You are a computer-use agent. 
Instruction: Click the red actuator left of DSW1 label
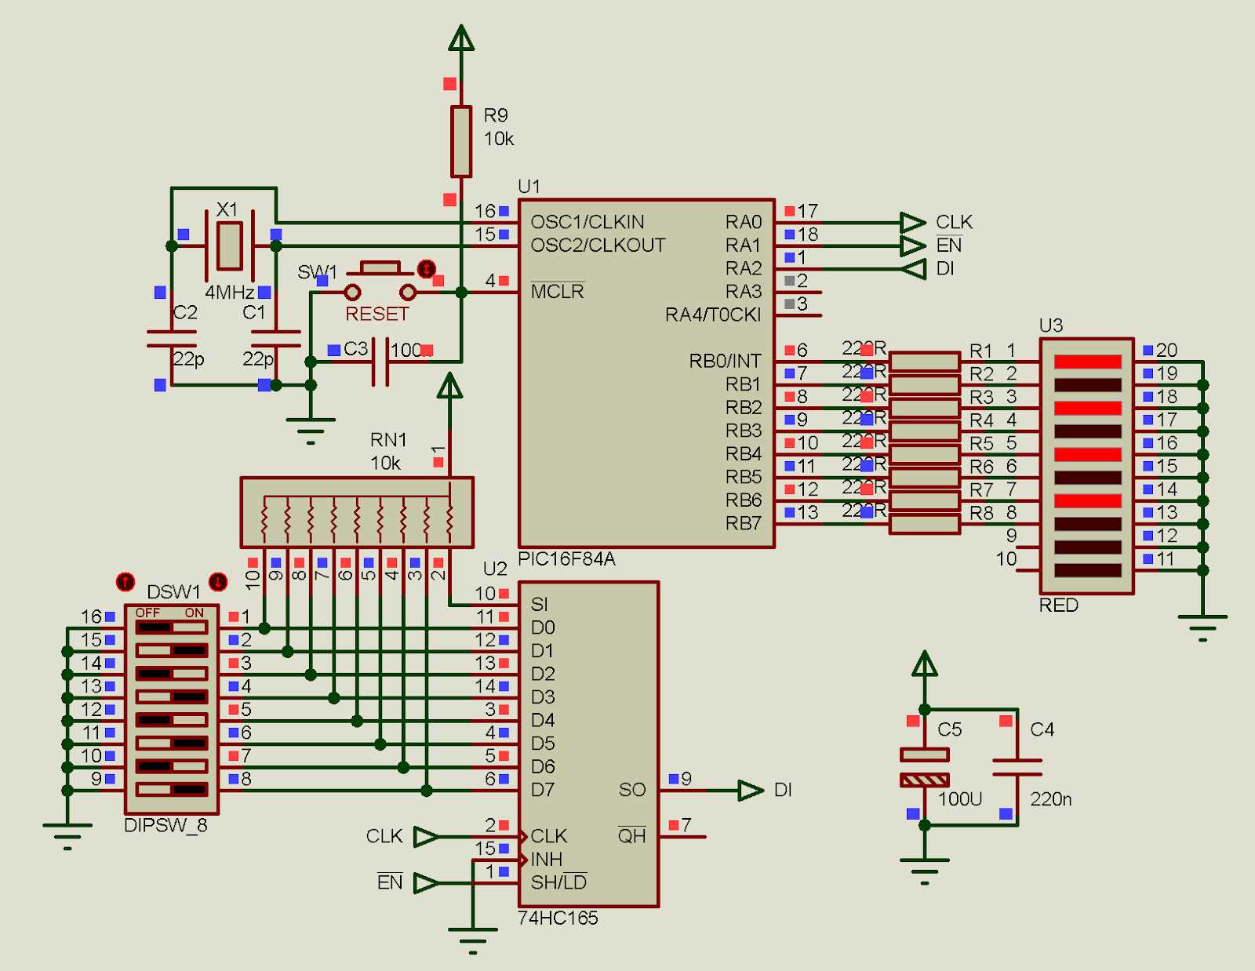[125, 582]
